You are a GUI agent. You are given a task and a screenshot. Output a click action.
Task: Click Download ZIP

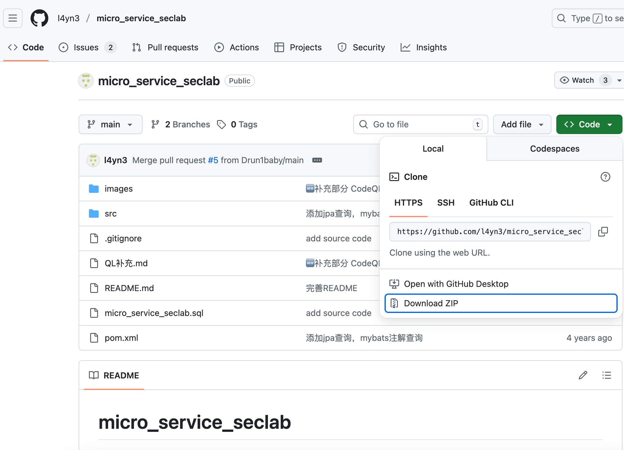(501, 303)
